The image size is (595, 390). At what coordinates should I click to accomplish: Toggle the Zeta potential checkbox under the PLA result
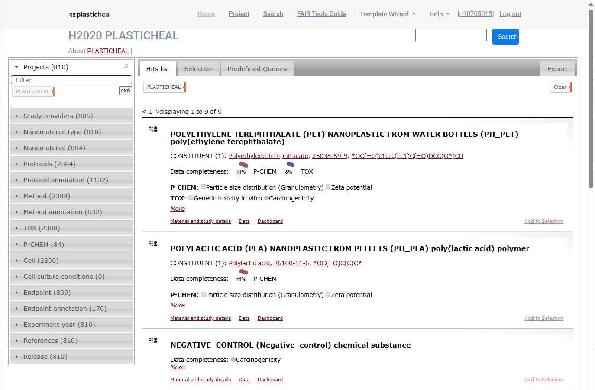pyautogui.click(x=328, y=294)
